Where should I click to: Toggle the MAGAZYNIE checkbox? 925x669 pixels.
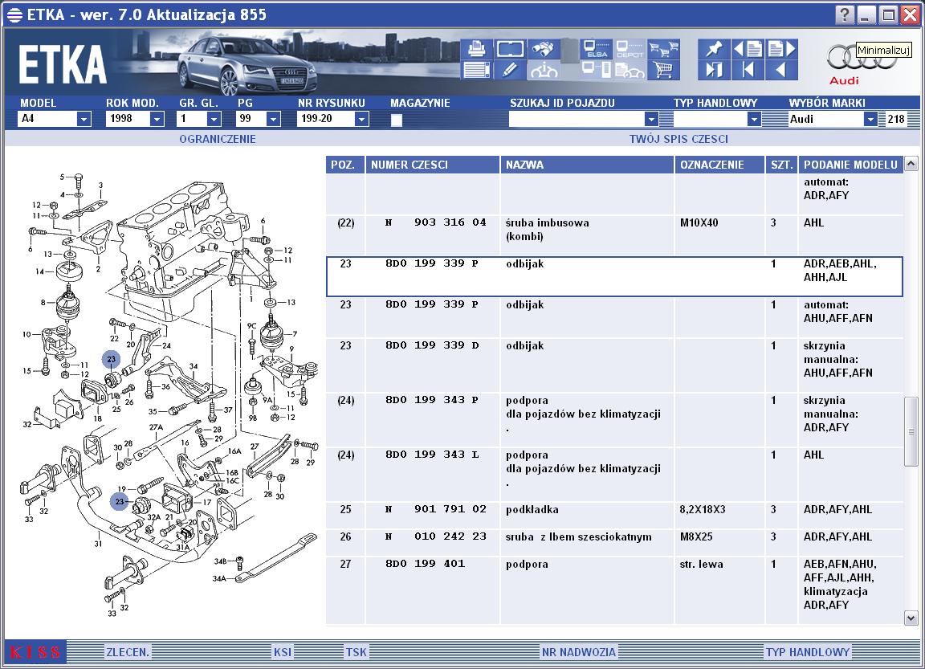pyautogui.click(x=397, y=120)
